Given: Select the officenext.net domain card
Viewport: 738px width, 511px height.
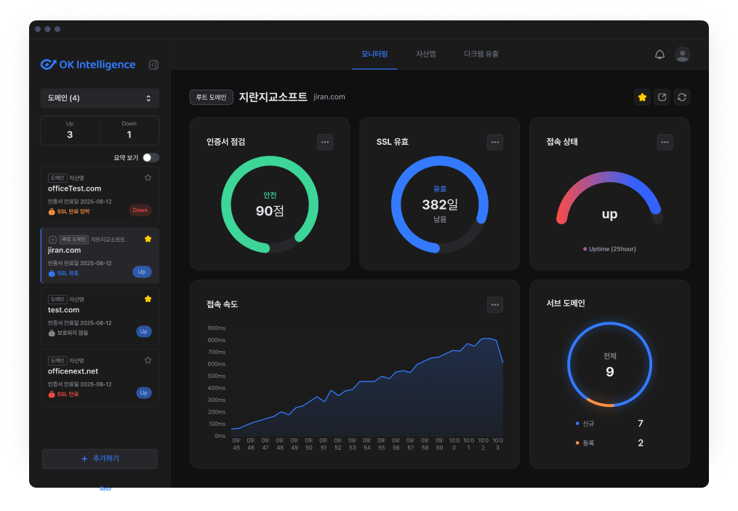Looking at the screenshot, I should 100,378.
